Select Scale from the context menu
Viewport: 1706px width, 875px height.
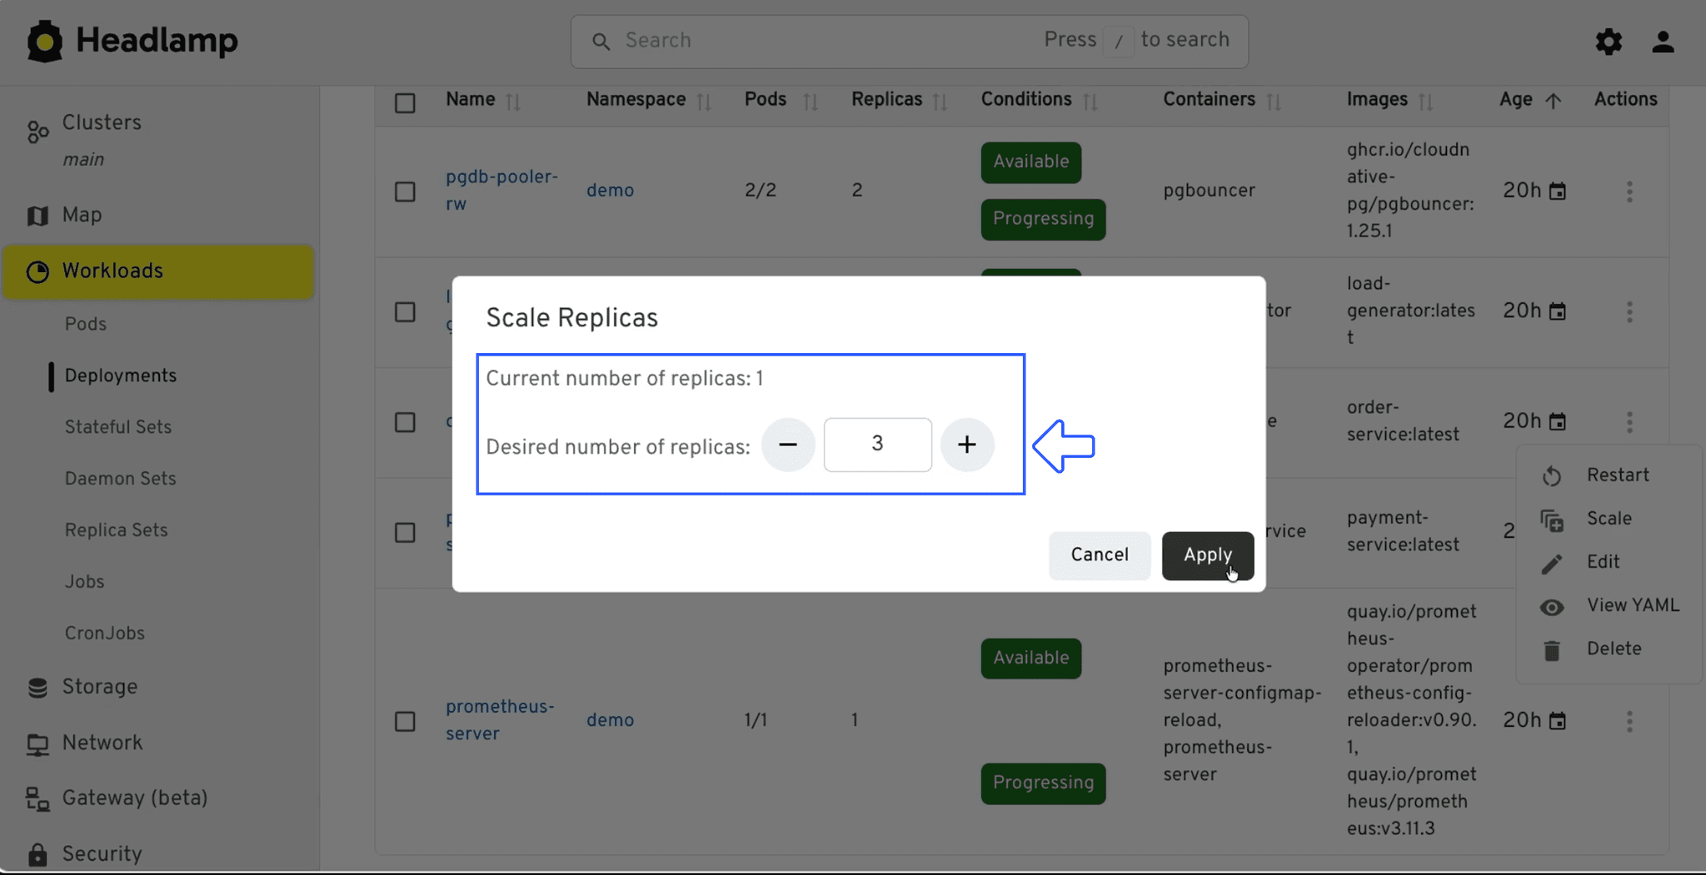point(1609,520)
